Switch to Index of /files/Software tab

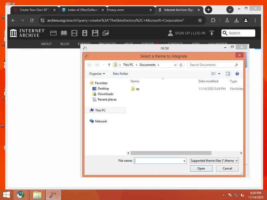(82, 10)
